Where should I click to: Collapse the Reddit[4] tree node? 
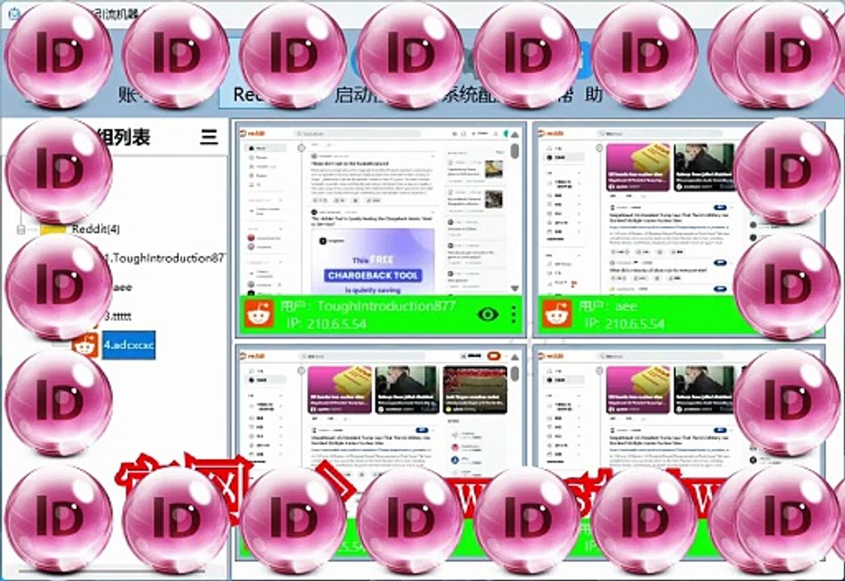click(21, 230)
